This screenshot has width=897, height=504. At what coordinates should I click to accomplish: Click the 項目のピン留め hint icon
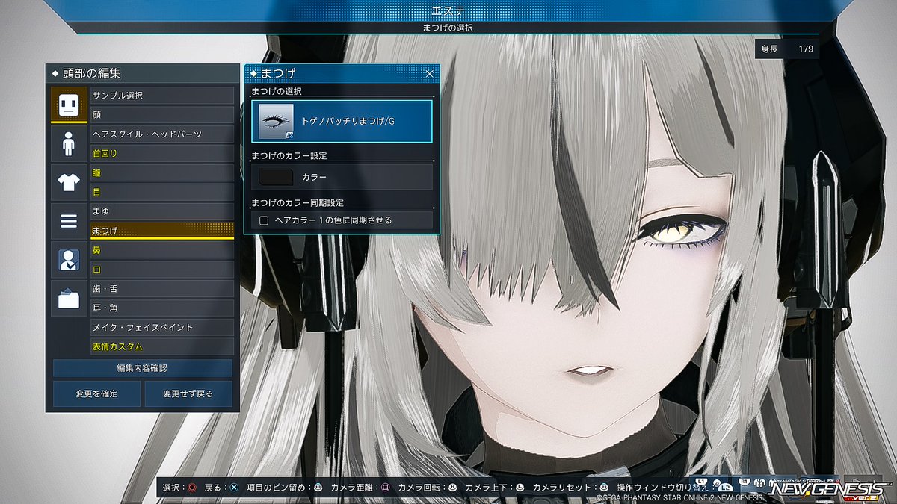click(x=318, y=488)
